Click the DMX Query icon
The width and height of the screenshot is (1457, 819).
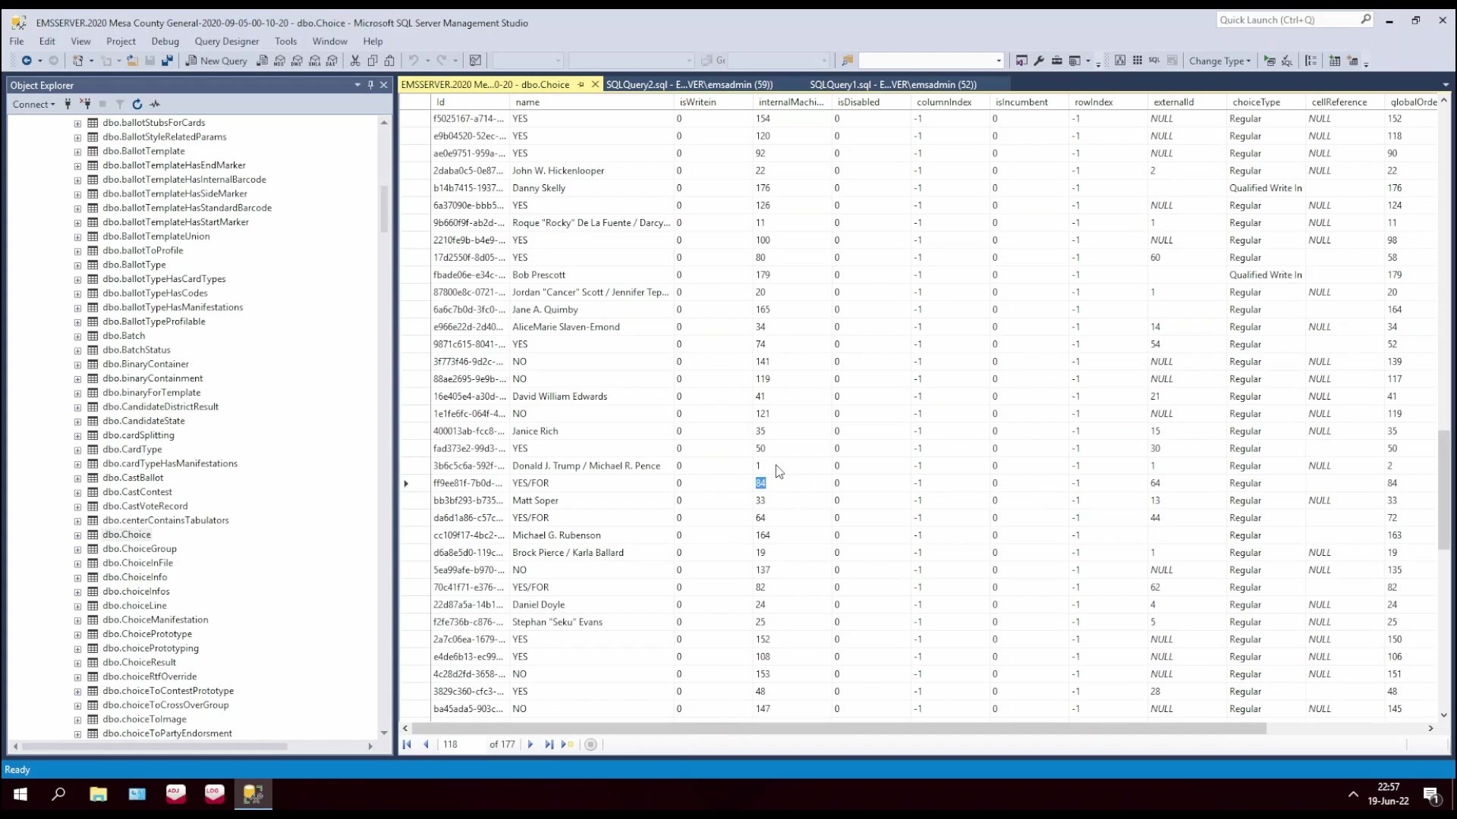297,61
